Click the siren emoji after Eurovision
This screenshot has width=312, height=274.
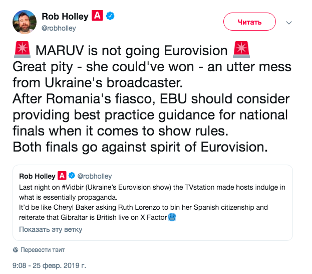(x=241, y=52)
